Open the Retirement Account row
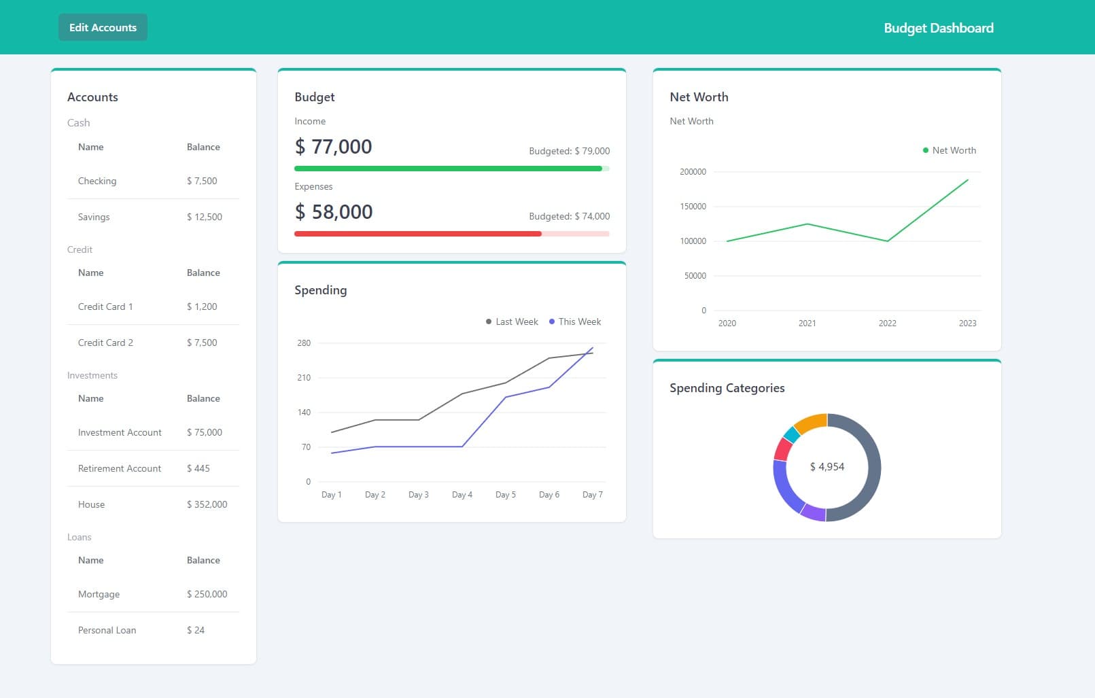This screenshot has width=1095, height=698. pyautogui.click(x=154, y=468)
